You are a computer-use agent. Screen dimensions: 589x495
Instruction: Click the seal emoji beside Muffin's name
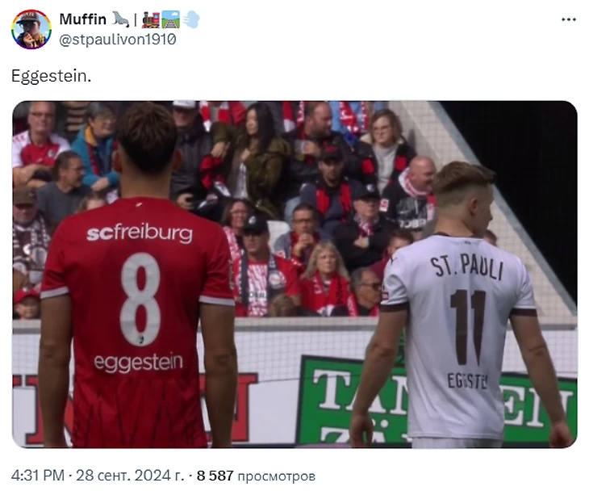point(120,19)
